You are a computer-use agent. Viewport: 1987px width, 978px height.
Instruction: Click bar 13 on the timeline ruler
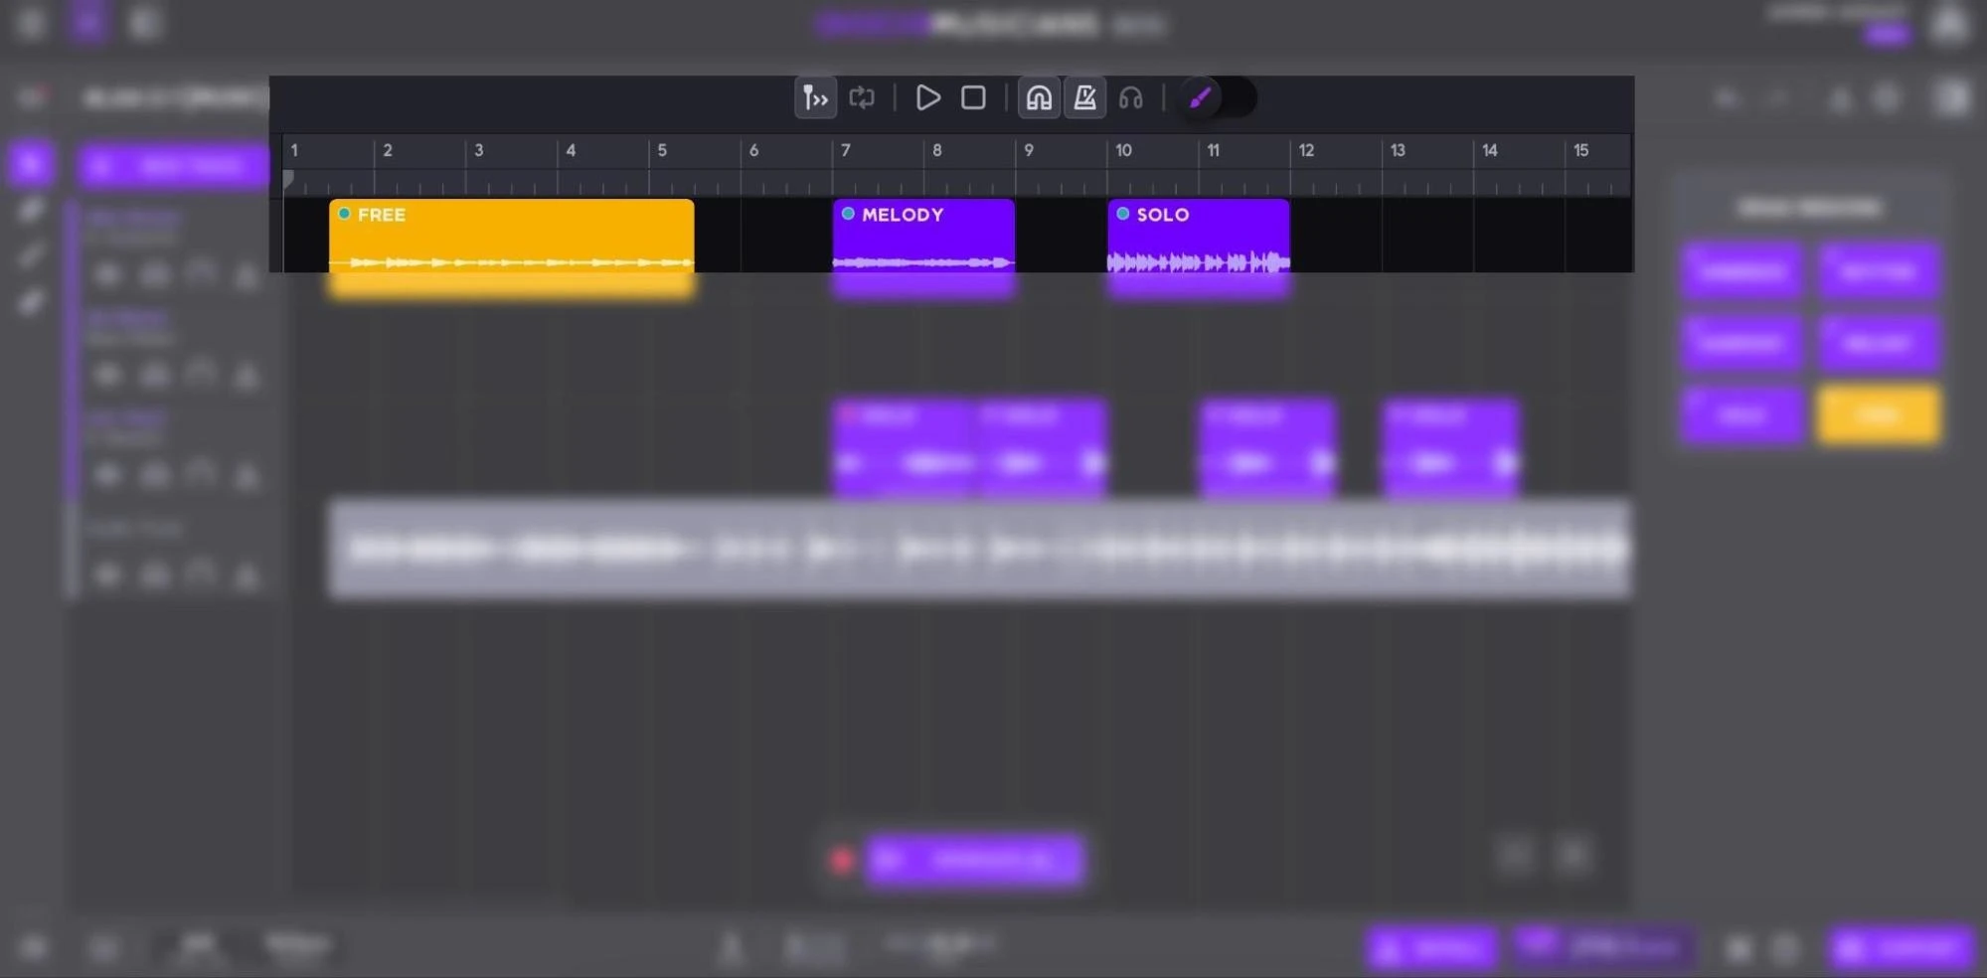[1397, 151]
